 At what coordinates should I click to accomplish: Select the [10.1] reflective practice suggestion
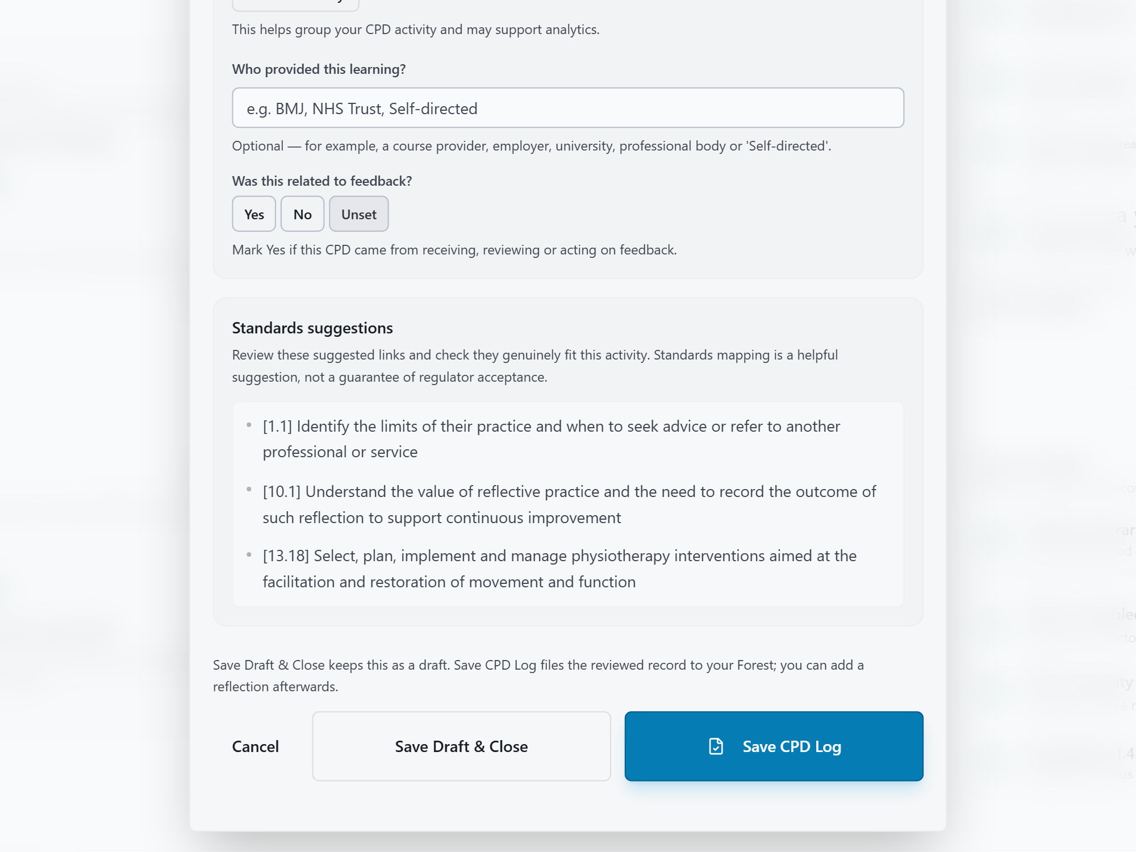coord(569,504)
